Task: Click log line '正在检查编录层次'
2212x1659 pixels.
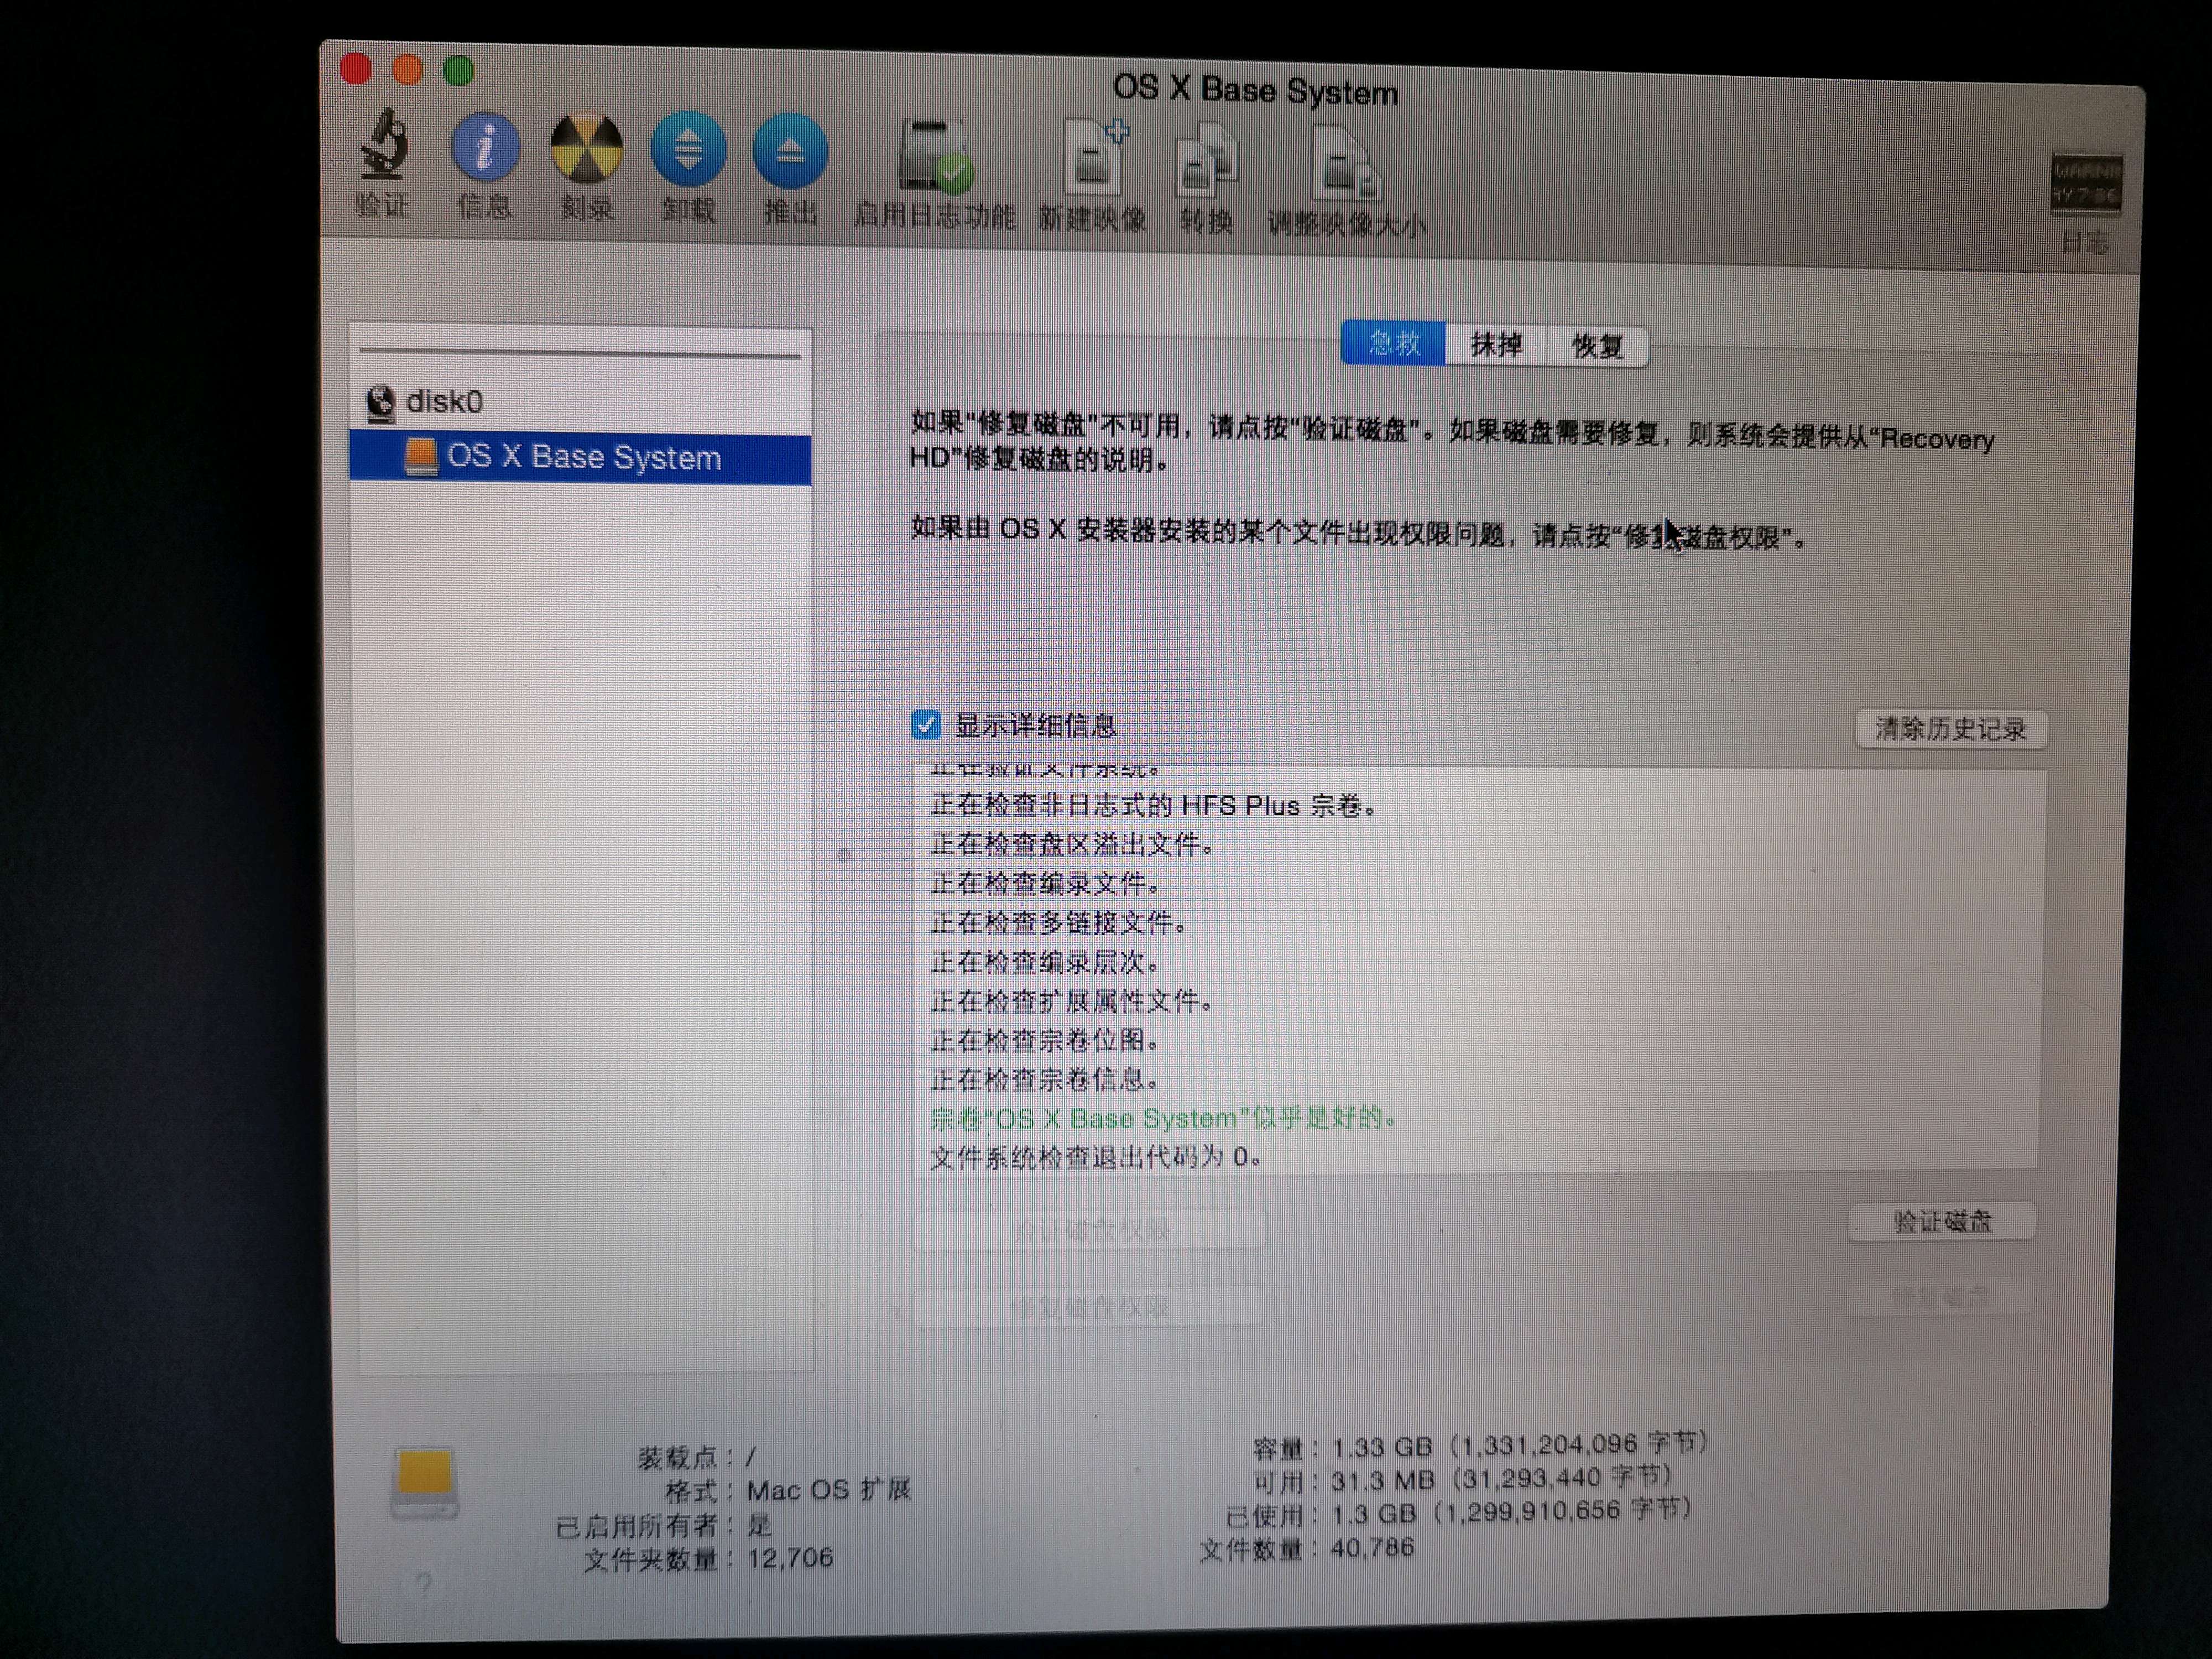Action: (x=1045, y=962)
